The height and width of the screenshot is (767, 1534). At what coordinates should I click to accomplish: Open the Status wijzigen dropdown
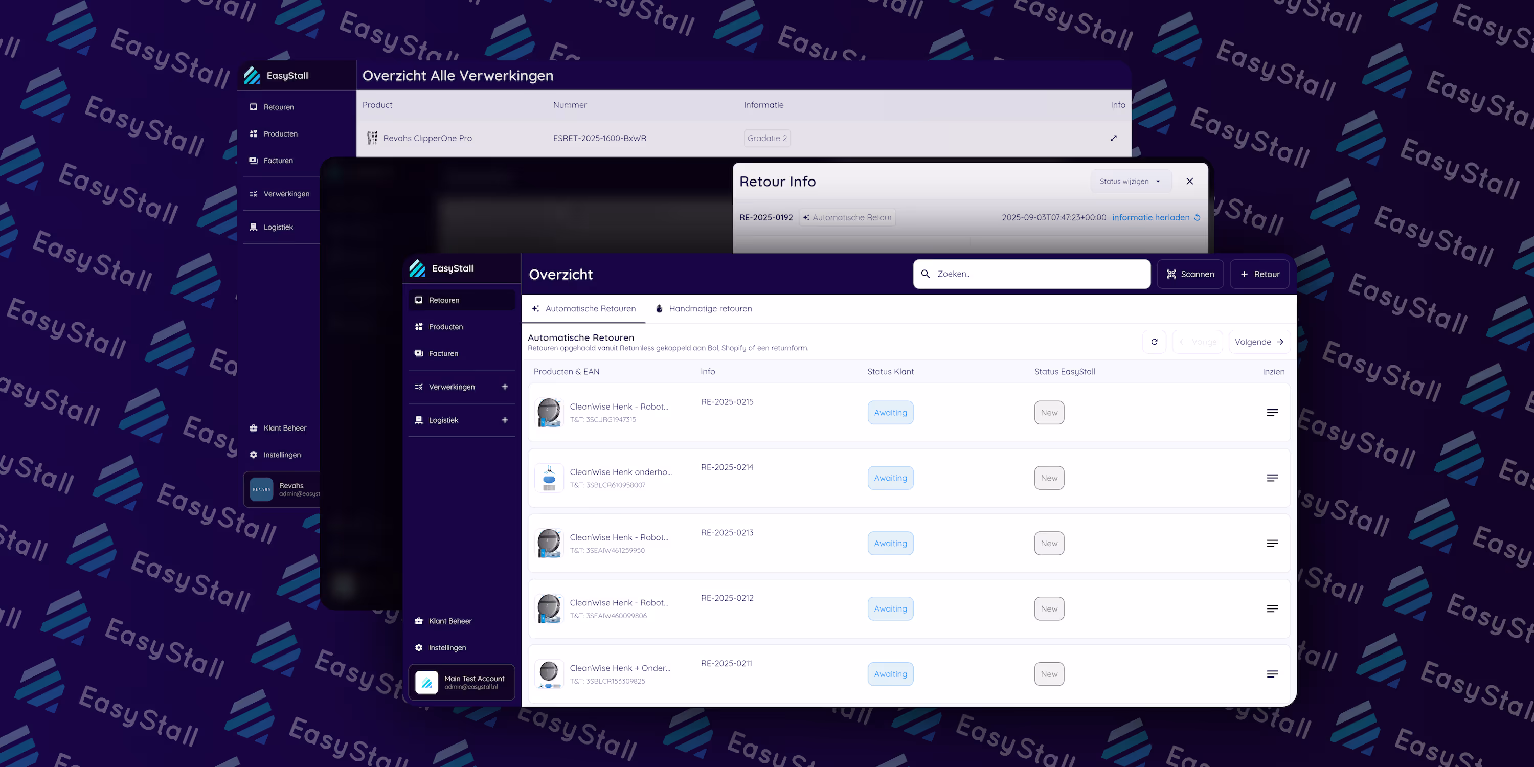(1130, 181)
